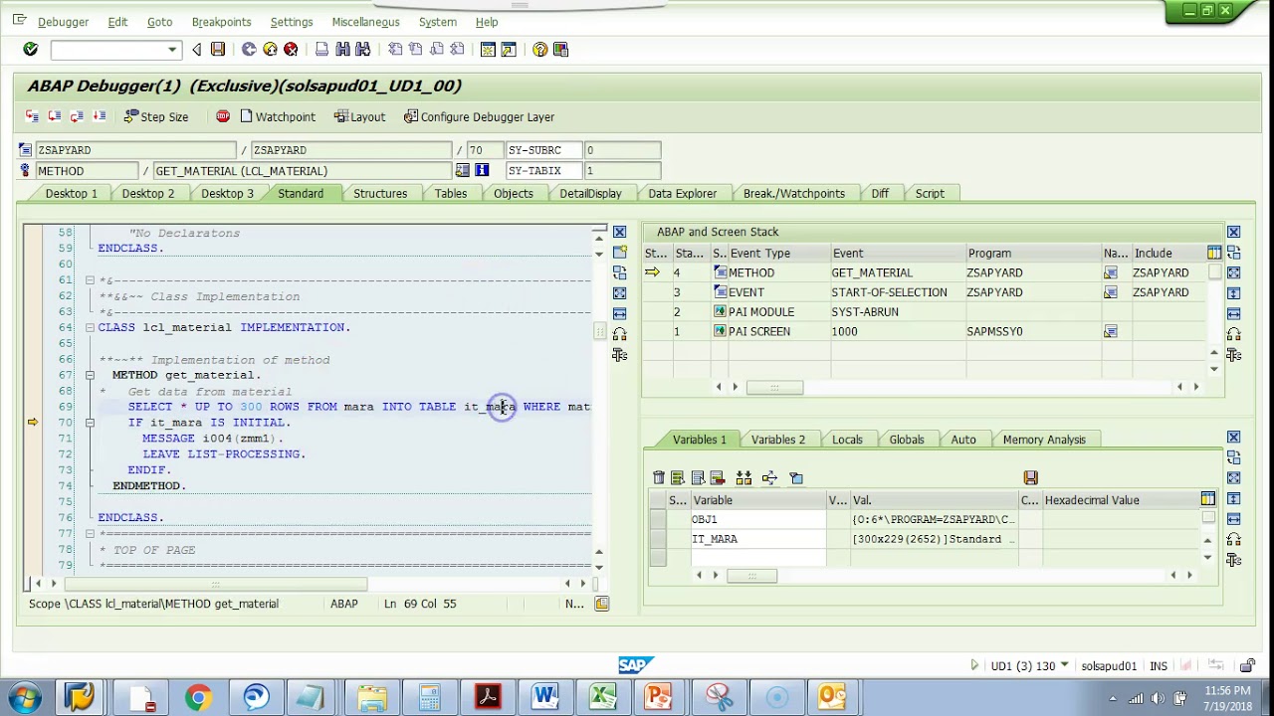Click METHOD row navigation icon in stack
Image resolution: width=1274 pixels, height=716 pixels.
pos(1110,272)
